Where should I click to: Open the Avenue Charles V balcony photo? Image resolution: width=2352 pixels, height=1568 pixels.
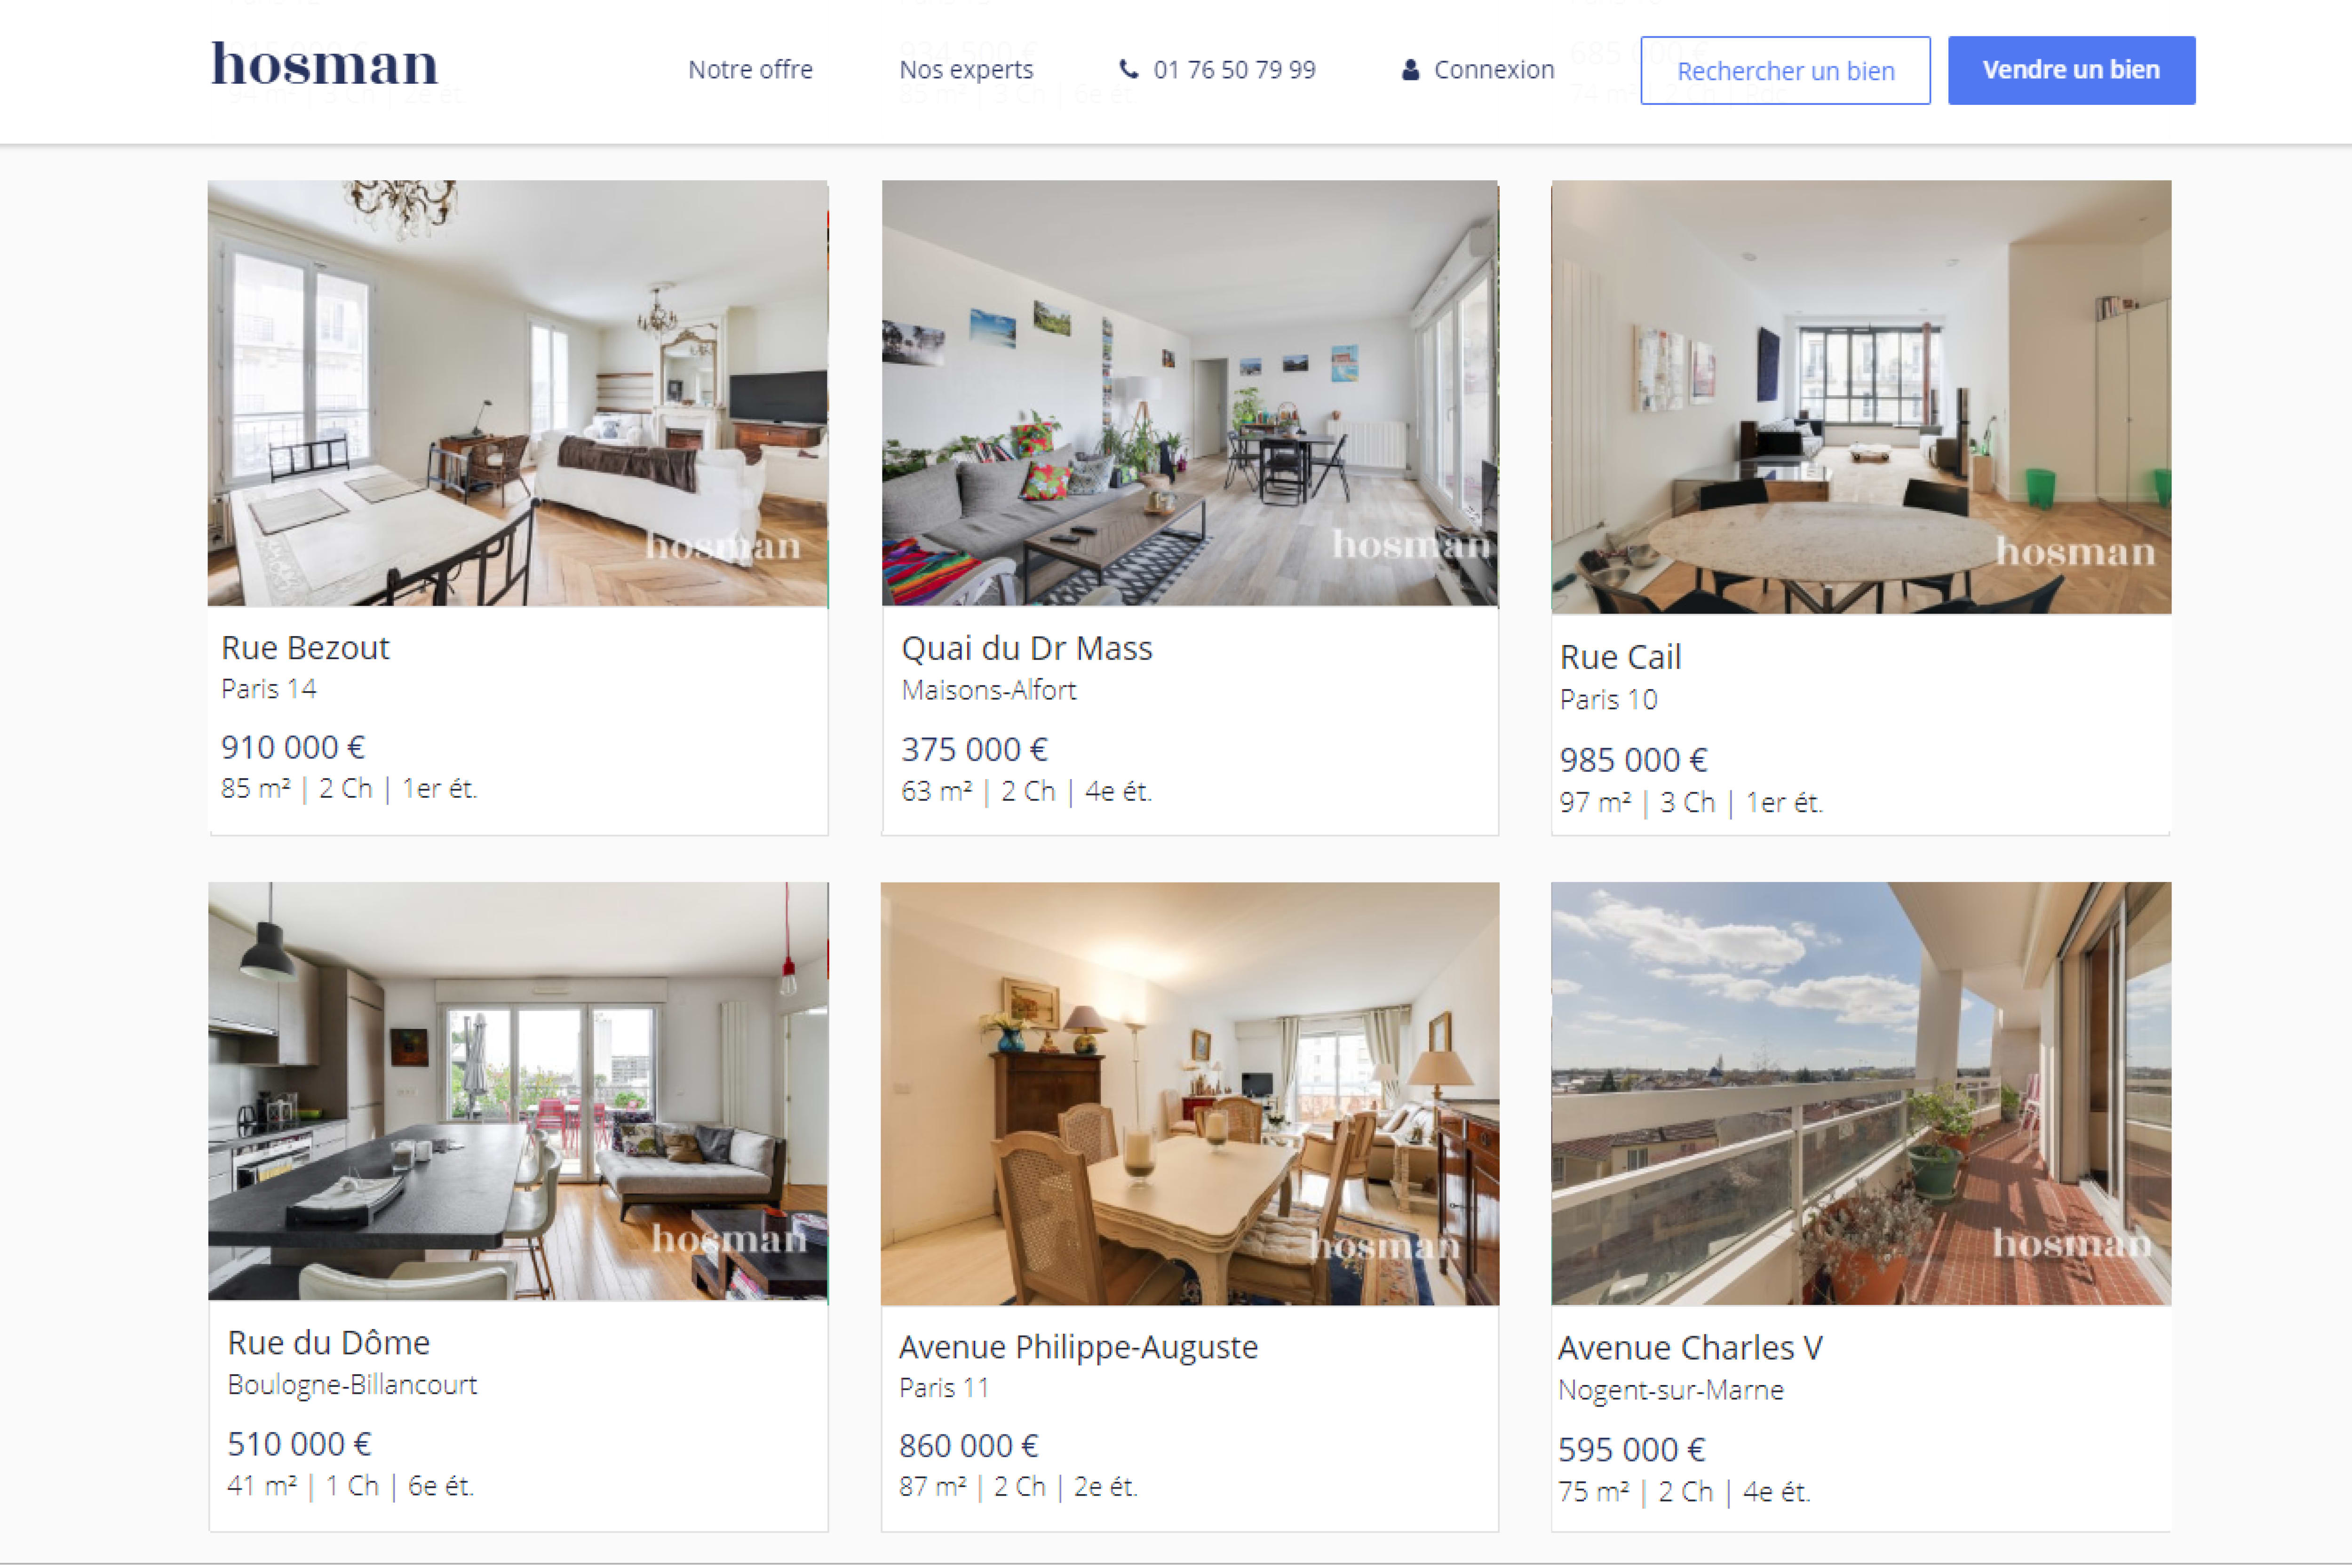click(x=1861, y=1093)
